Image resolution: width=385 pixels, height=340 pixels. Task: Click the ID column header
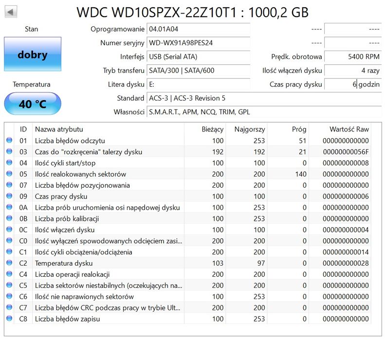click(23, 129)
